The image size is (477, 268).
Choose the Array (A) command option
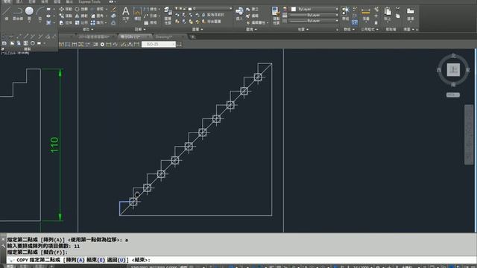pyautogui.click(x=75, y=260)
